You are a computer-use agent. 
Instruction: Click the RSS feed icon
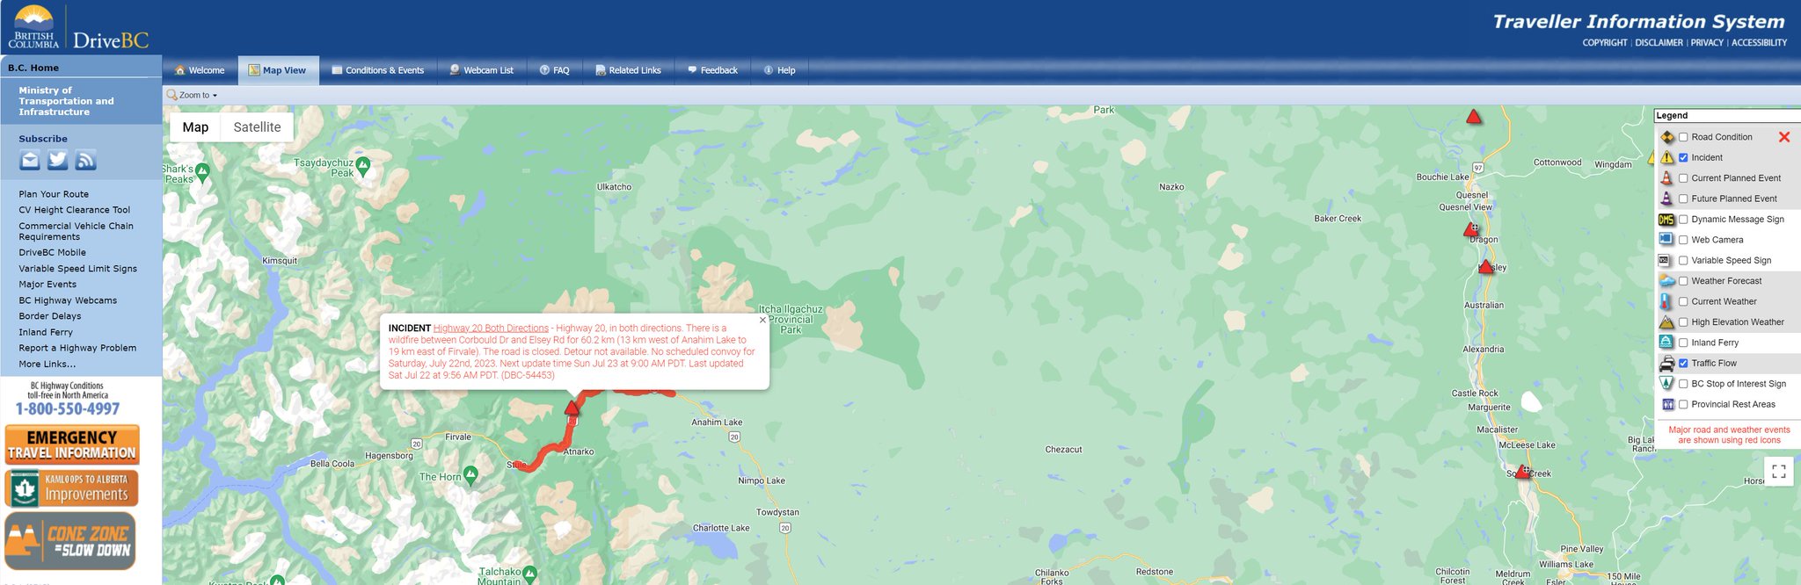tap(85, 160)
